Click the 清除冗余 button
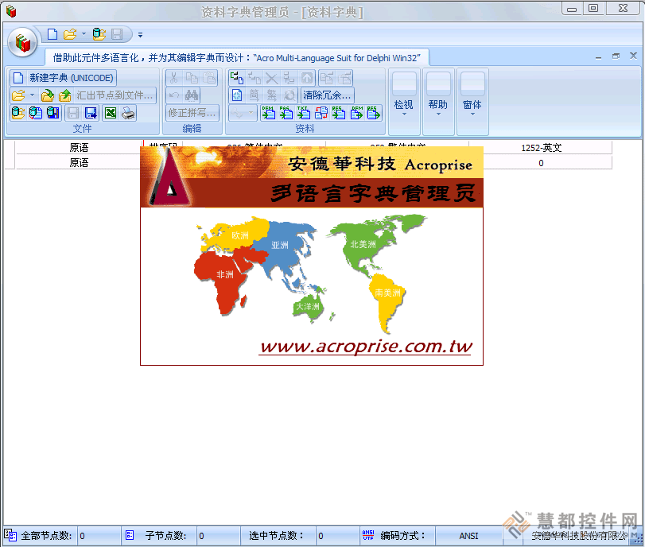 [x=328, y=95]
